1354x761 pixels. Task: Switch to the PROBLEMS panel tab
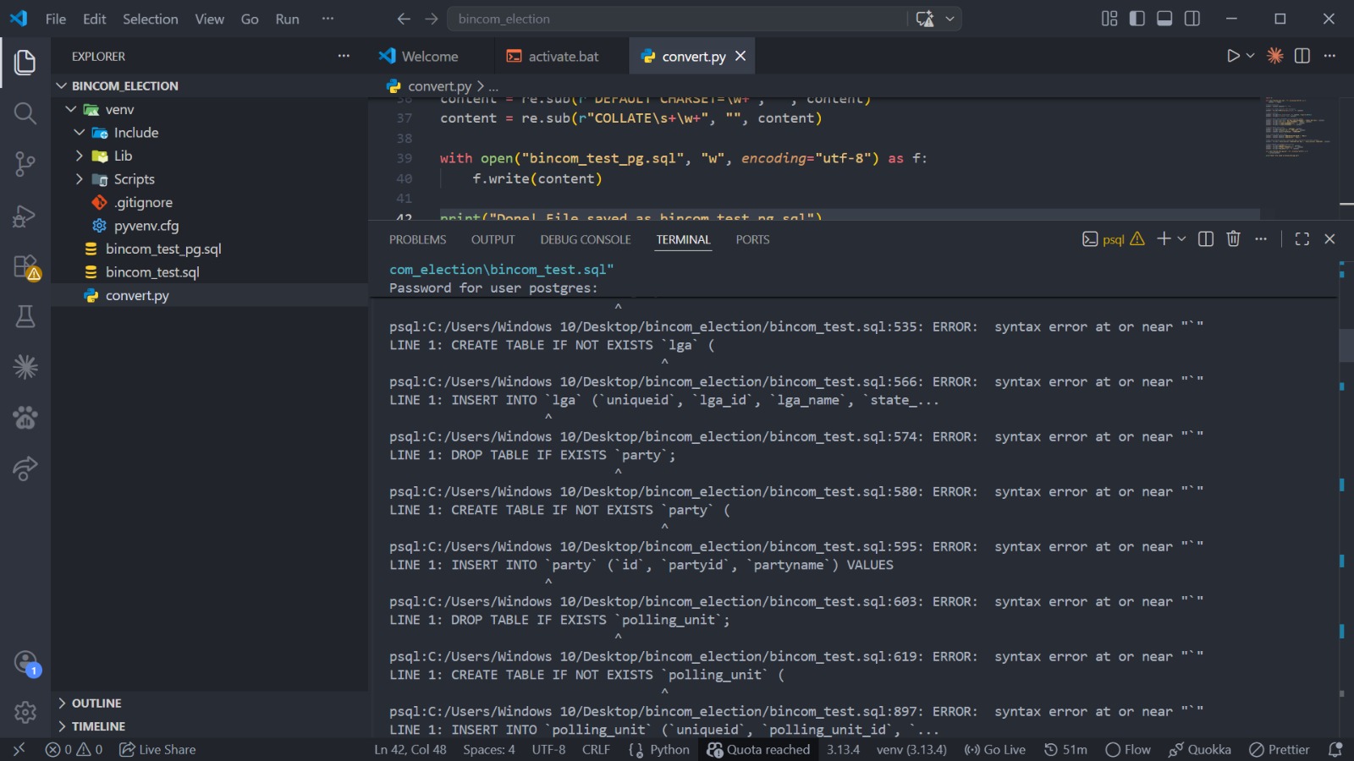click(417, 239)
